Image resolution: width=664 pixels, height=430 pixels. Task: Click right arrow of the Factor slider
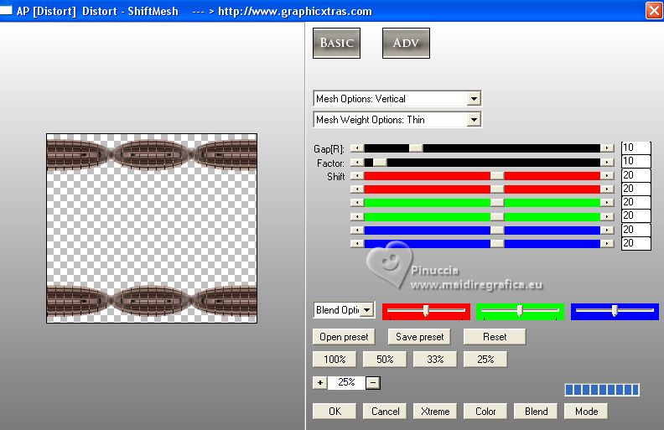coord(607,162)
